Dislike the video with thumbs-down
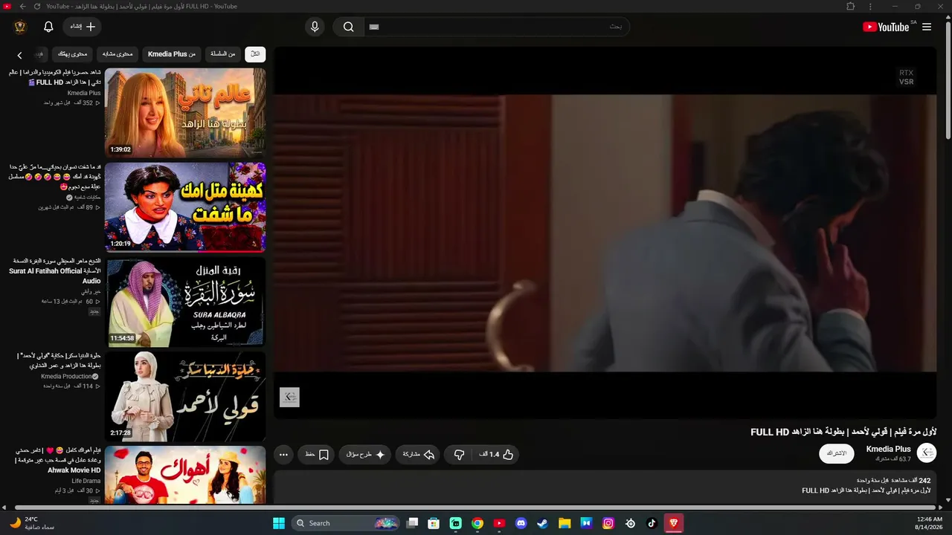 pyautogui.click(x=459, y=454)
